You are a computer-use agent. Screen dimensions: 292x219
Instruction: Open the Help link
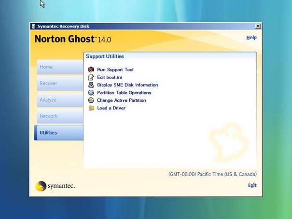(x=251, y=38)
